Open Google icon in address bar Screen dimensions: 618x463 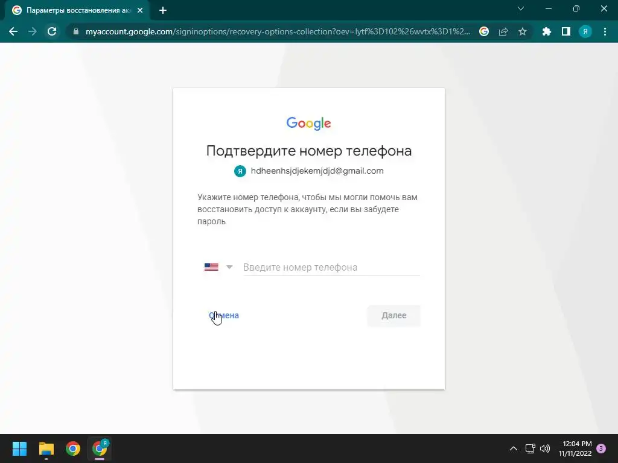pos(484,31)
